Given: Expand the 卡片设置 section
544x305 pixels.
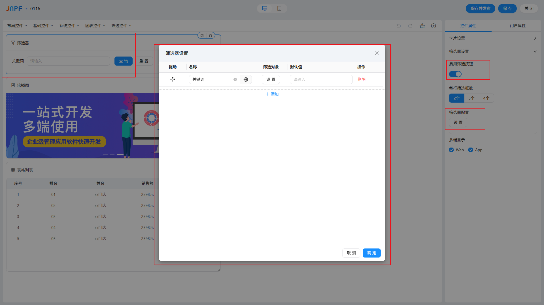Looking at the screenshot, I should click(x=493, y=38).
